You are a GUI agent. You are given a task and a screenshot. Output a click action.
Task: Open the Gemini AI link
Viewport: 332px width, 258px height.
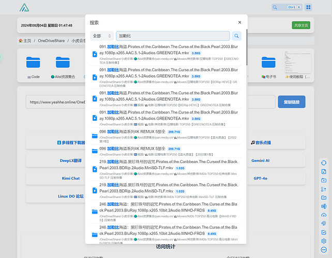[261, 160]
